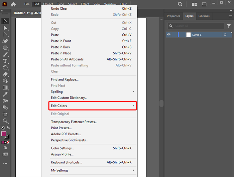
Task: Select the Direct Selection tool
Action: tap(5, 28)
